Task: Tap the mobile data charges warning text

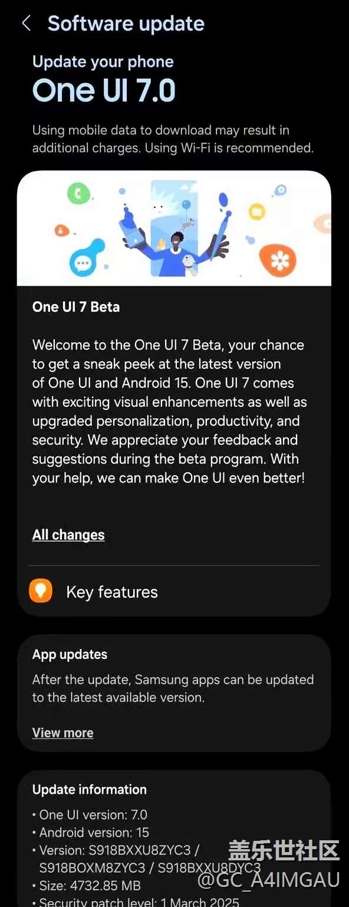Action: [173, 139]
